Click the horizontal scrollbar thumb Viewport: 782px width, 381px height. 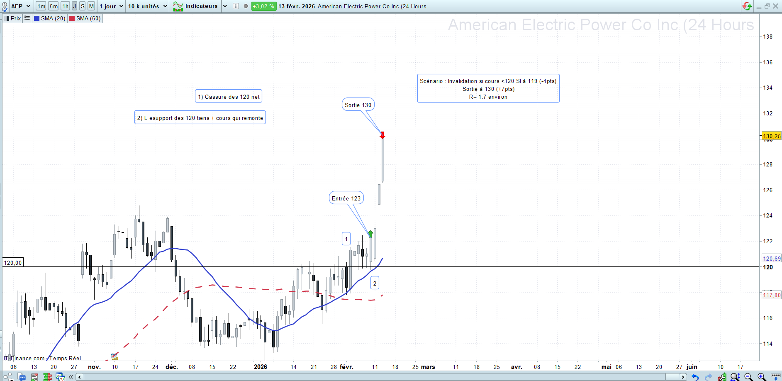[x=672, y=377]
